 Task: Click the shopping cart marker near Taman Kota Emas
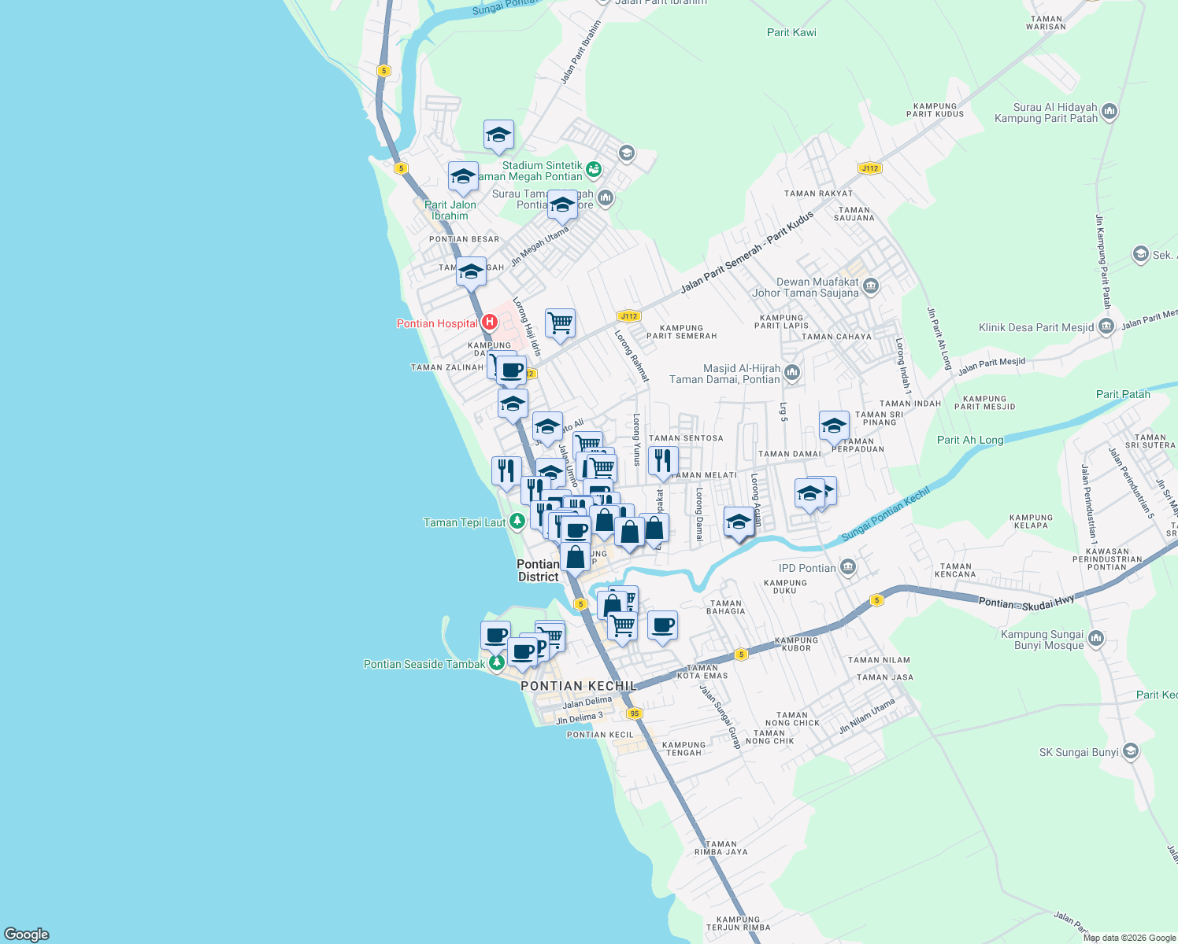click(x=623, y=623)
